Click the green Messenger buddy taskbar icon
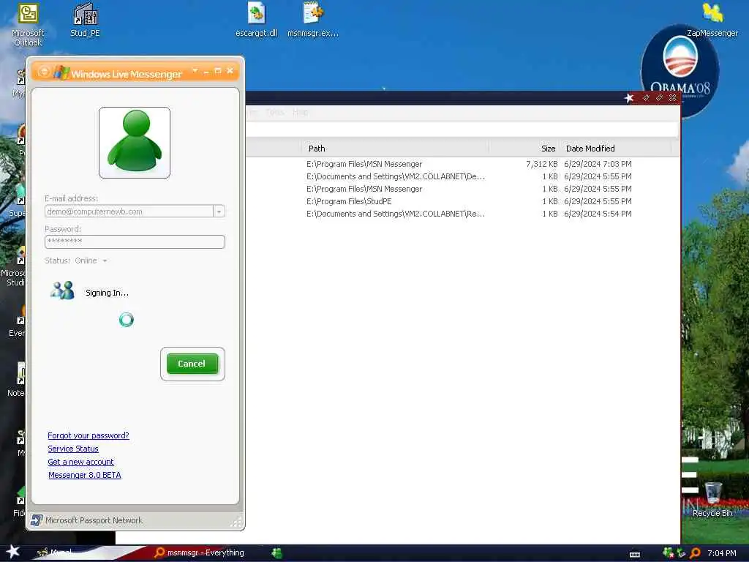Image resolution: width=749 pixels, height=562 pixels. point(277,553)
